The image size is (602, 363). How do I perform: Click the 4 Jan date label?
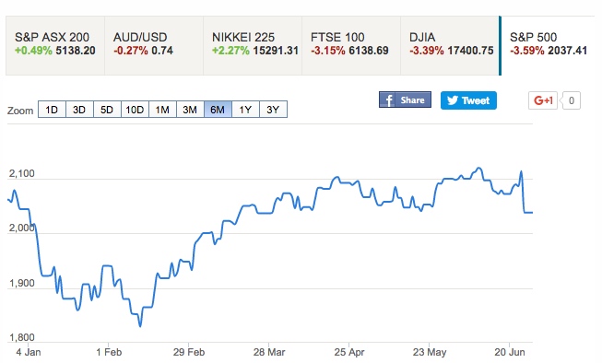(28, 352)
